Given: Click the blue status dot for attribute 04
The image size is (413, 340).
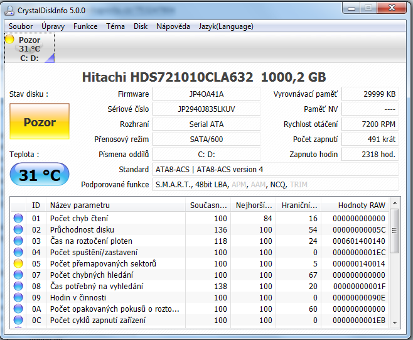Looking at the screenshot, I should pyautogui.click(x=18, y=252).
